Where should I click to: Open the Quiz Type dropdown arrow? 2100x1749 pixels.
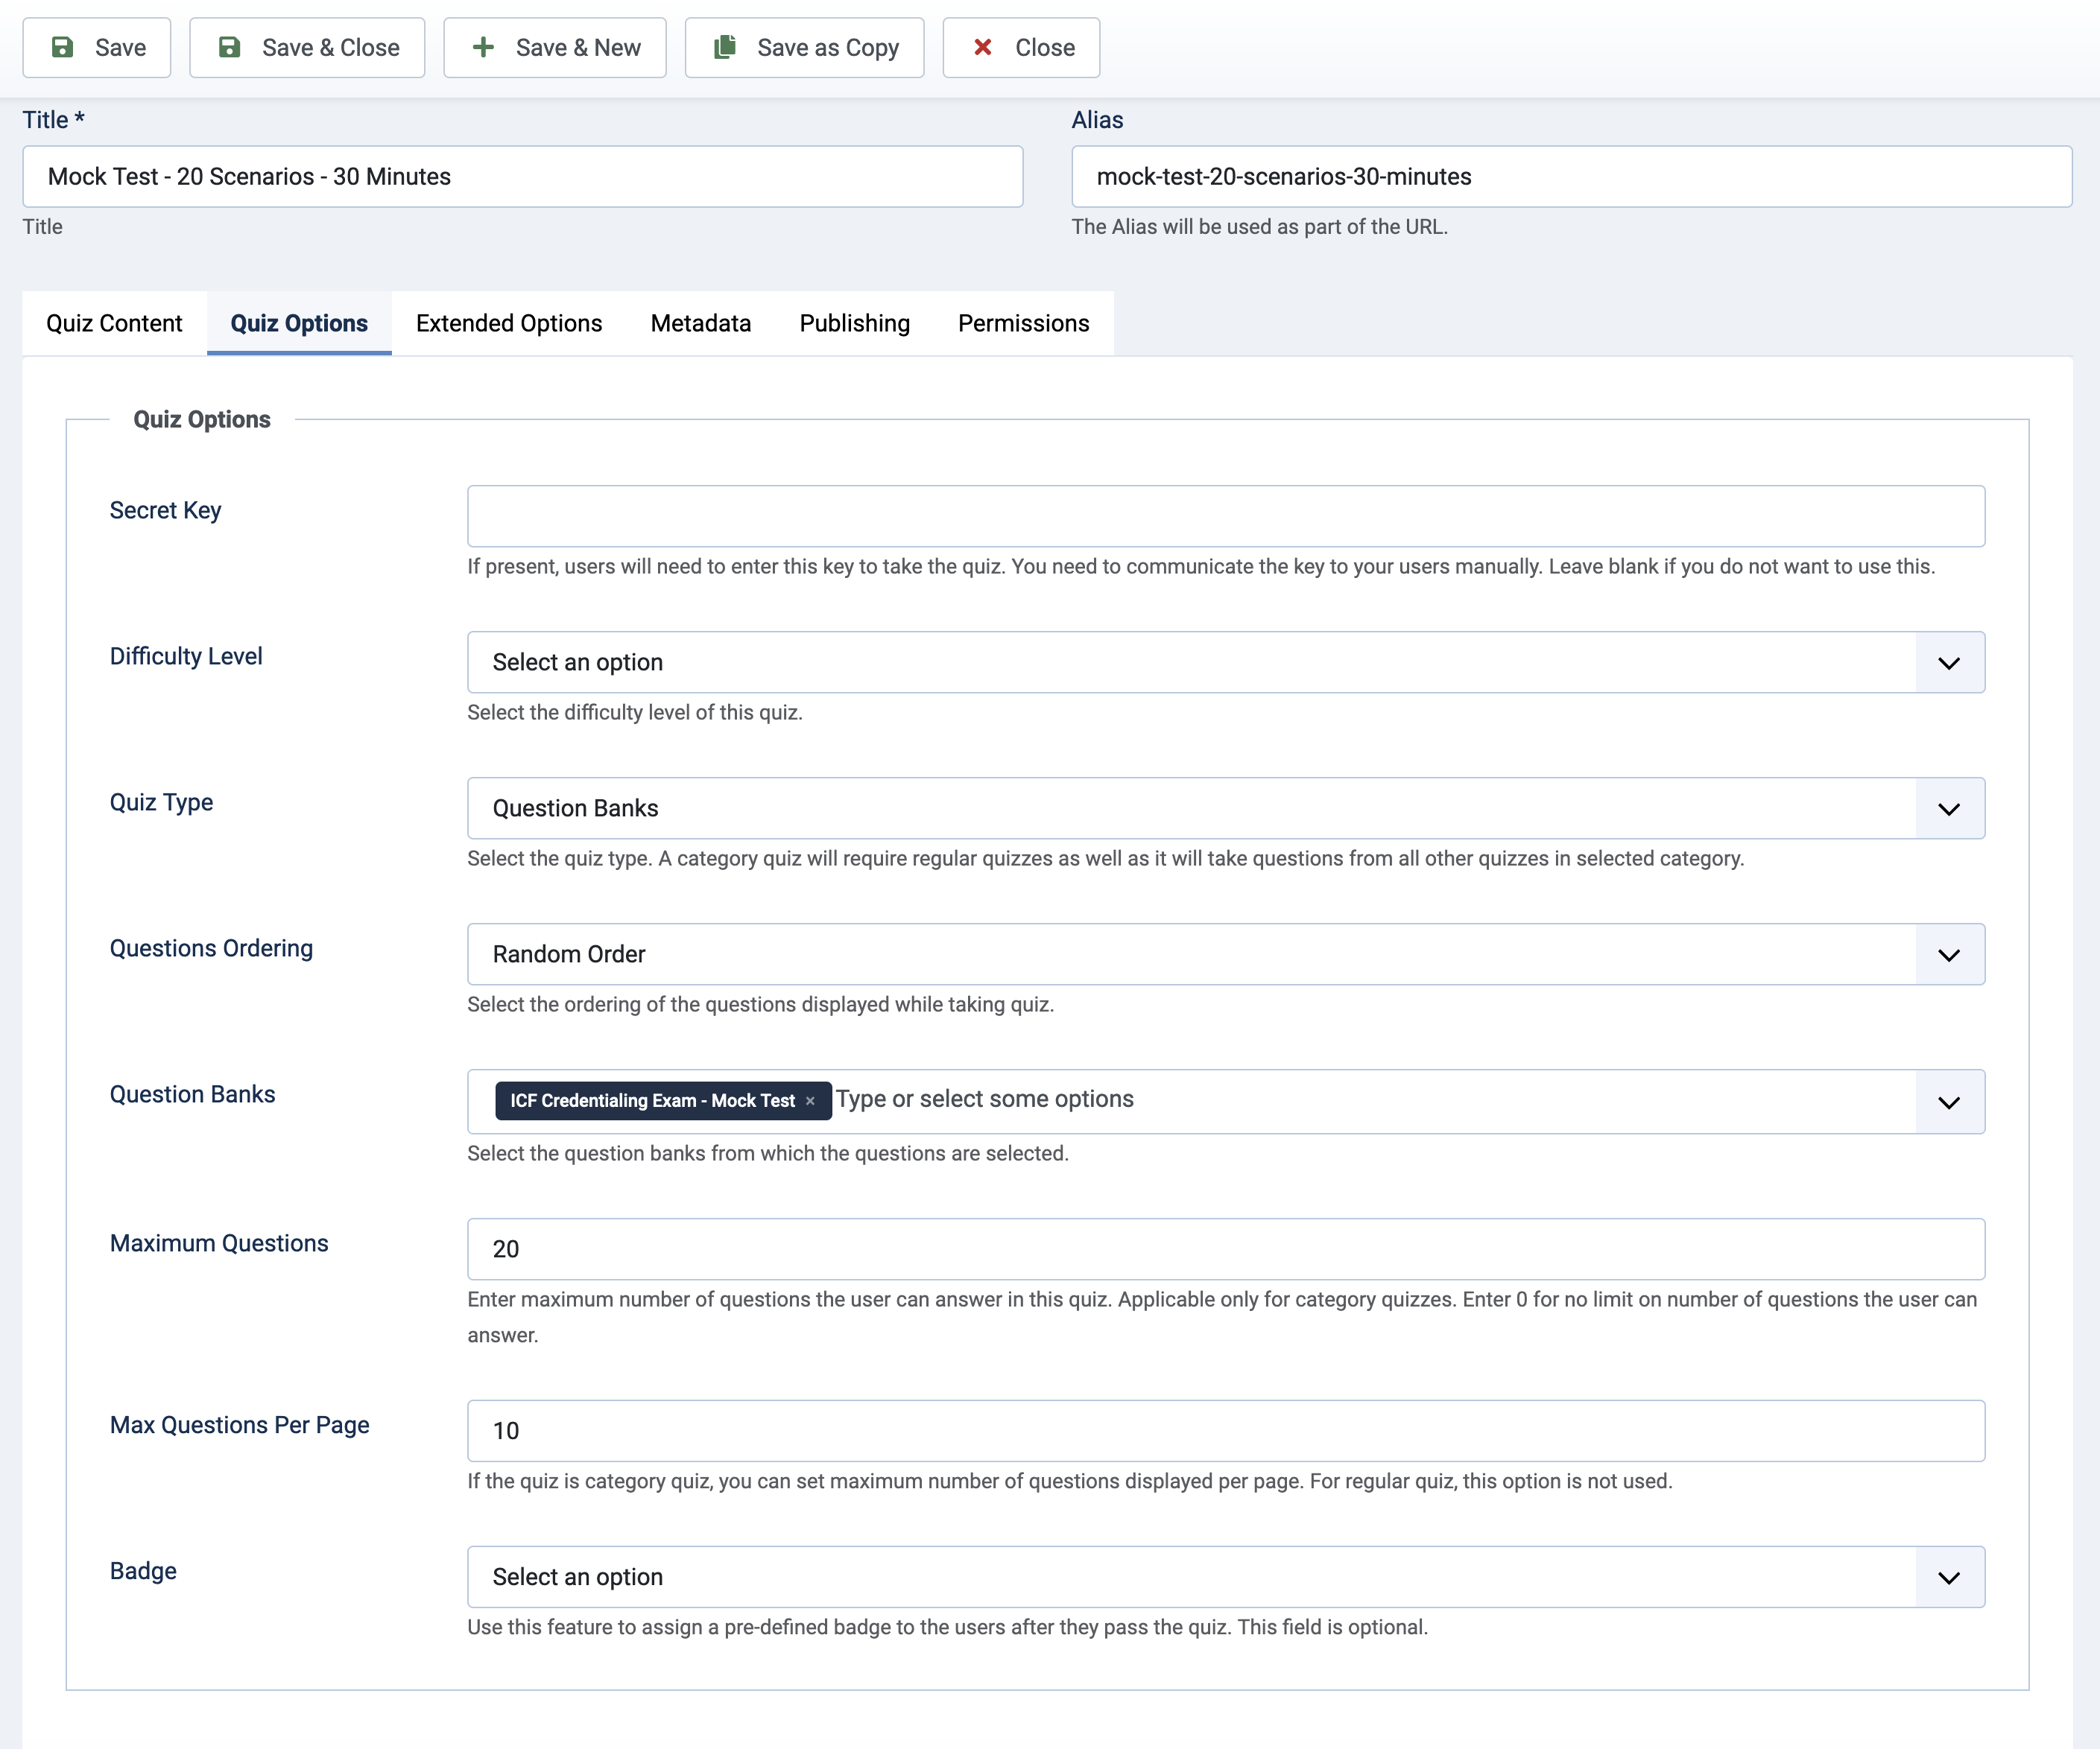(x=1948, y=808)
